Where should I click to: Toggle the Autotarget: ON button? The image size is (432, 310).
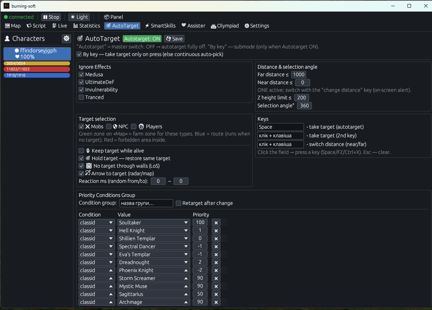142,39
